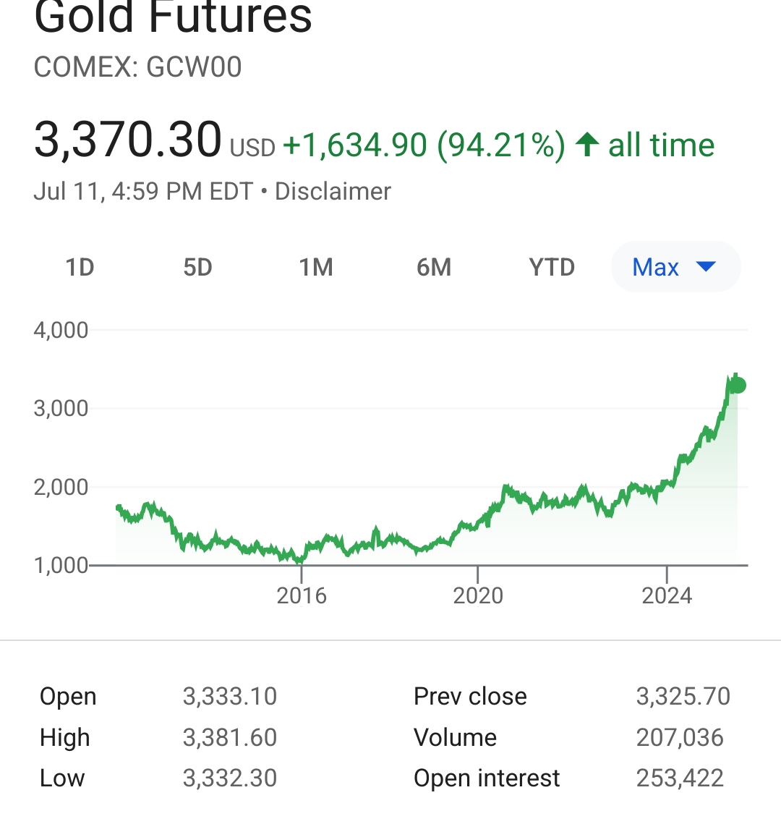The width and height of the screenshot is (781, 824).
Task: Click the 3,370.30 price value
Action: [x=128, y=140]
